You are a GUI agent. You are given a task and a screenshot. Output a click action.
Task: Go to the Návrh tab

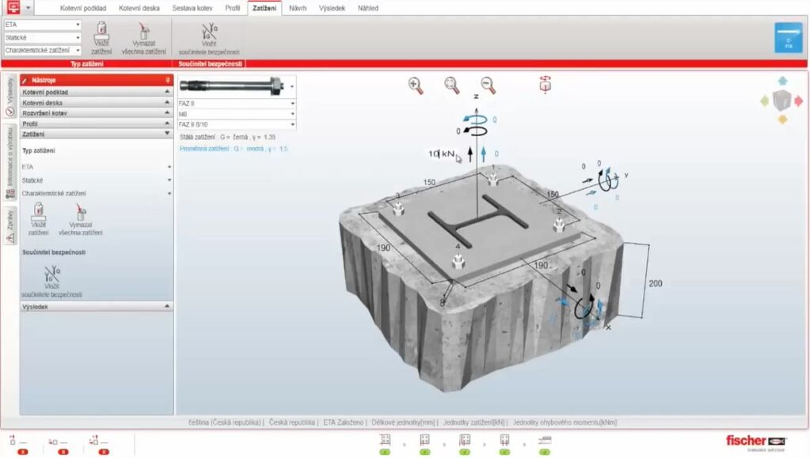click(x=298, y=8)
